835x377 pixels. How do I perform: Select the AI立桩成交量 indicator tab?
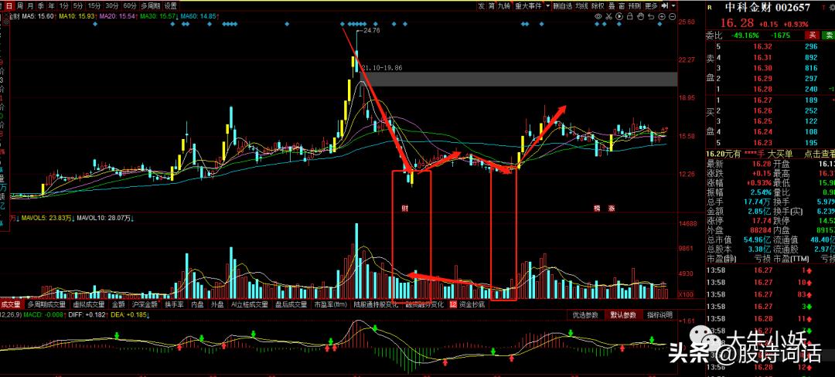(250, 304)
